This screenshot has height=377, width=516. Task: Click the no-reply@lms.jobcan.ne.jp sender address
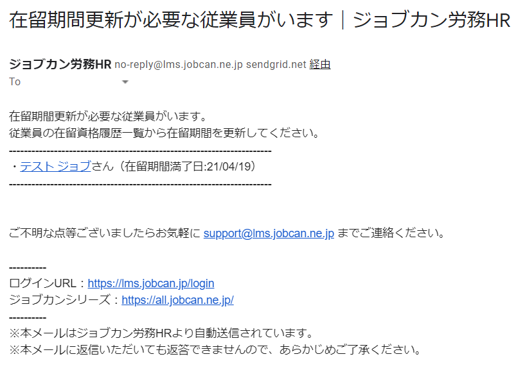coord(178,65)
